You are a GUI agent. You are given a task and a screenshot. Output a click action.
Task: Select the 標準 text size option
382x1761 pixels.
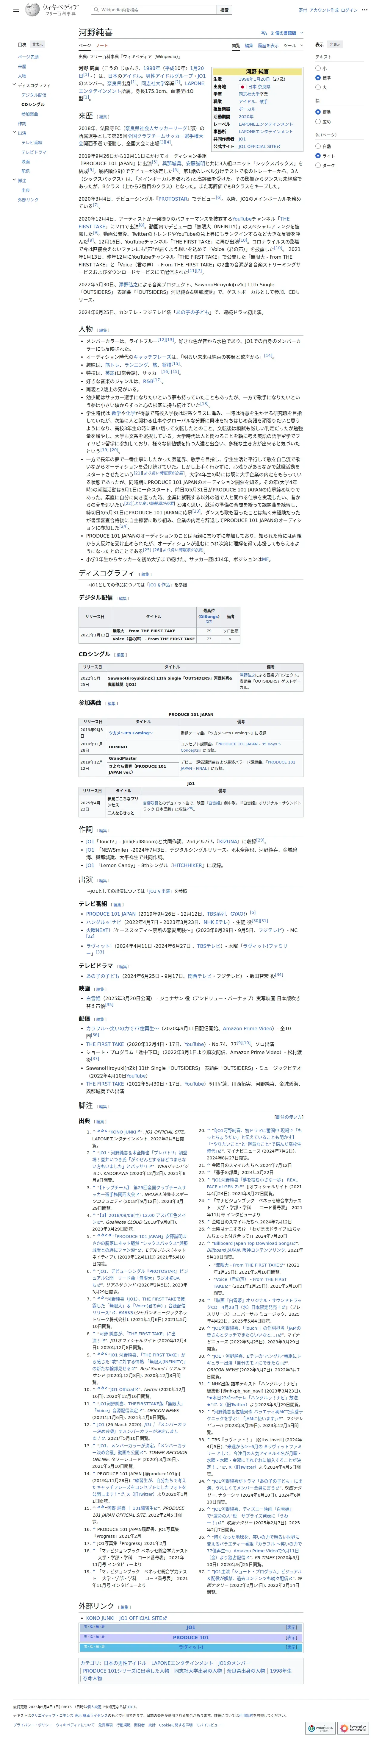[318, 78]
